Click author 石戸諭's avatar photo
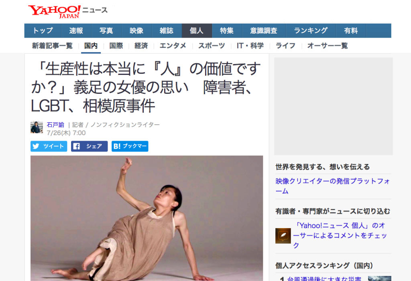This screenshot has width=411, height=281. 37,127
